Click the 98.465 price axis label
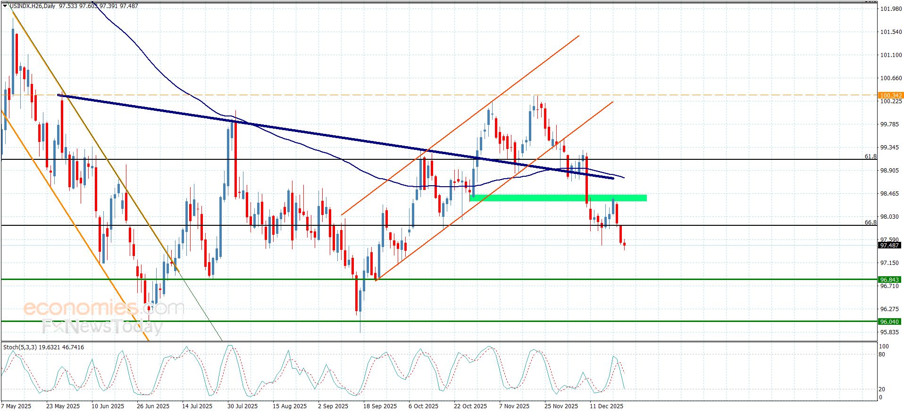 click(x=891, y=194)
